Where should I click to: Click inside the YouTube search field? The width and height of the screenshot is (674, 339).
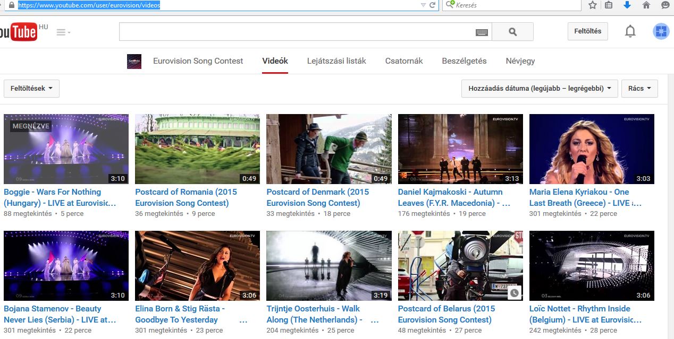pos(297,32)
